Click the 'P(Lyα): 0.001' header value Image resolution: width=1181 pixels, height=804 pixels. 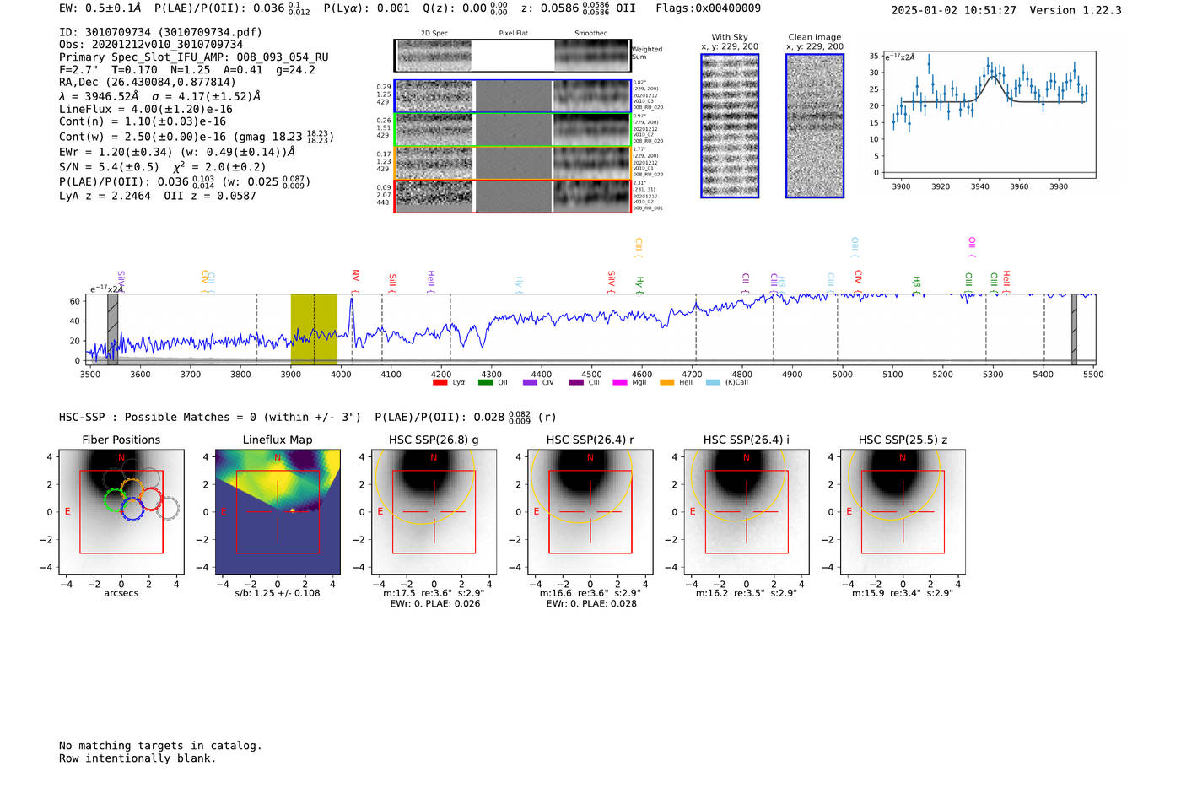[366, 8]
